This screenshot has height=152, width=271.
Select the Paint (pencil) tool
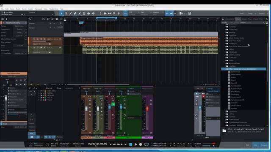[80, 13]
